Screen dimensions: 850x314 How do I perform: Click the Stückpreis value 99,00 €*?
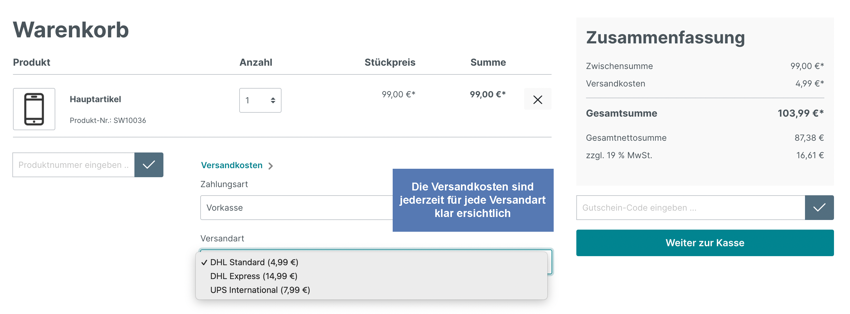398,94
